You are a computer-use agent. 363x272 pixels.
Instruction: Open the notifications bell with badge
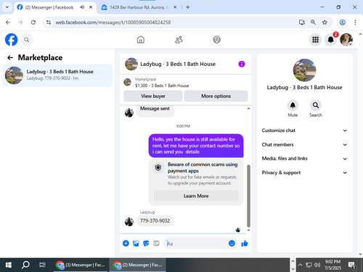coord(330,40)
